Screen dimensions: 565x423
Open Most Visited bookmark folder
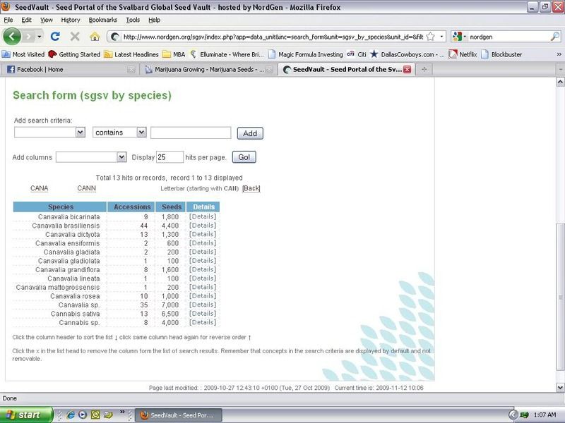tap(23, 54)
